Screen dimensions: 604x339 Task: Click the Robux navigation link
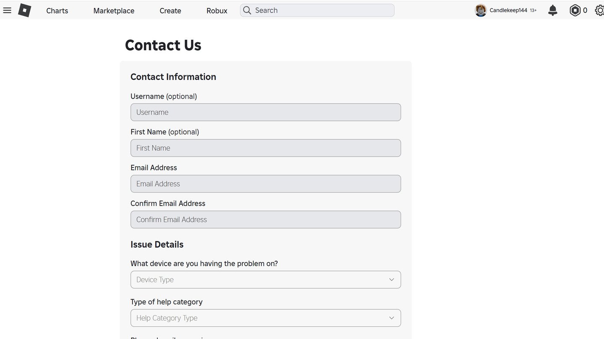[x=217, y=10]
